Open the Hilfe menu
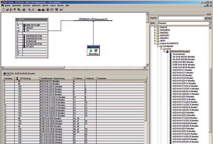 [x=67, y=5]
